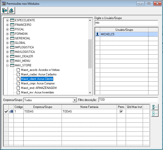
Task: Select Maxst_end: ARMAZENAGEM
Action: point(39,88)
